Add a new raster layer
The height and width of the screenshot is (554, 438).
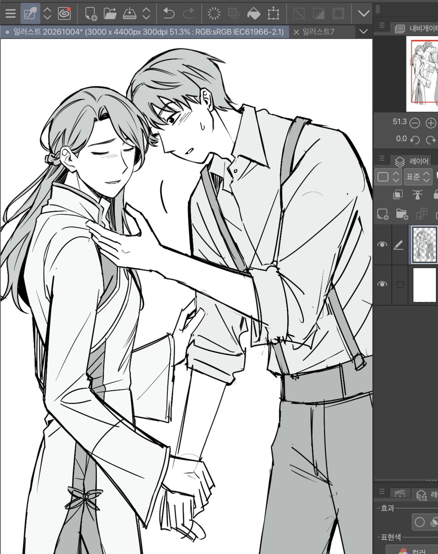tap(382, 214)
